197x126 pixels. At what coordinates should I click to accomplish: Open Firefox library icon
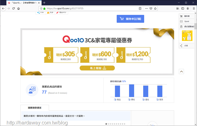click(x=178, y=9)
